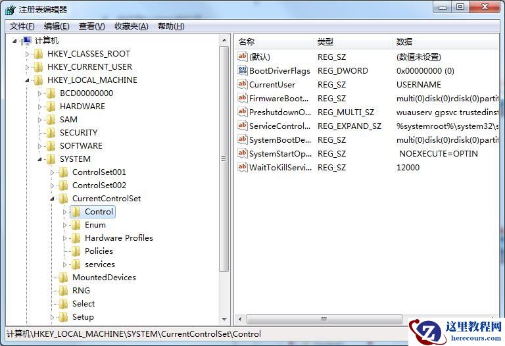Expand the services key arrow
The height and width of the screenshot is (346, 505).
click(x=64, y=265)
